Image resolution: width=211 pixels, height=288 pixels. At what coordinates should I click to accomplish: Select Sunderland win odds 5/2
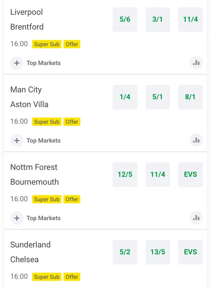[125, 252]
